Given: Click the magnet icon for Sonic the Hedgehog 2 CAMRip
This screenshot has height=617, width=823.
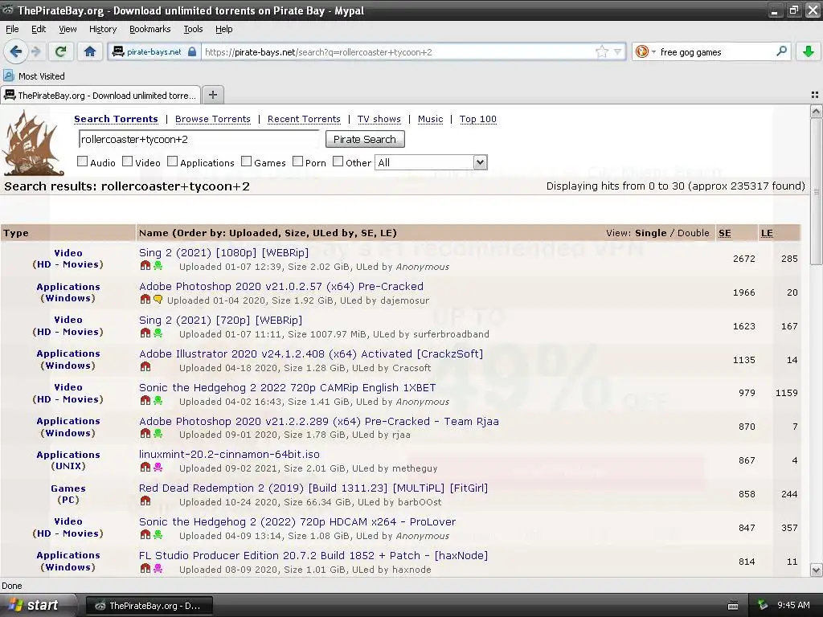Looking at the screenshot, I should click(x=145, y=401).
